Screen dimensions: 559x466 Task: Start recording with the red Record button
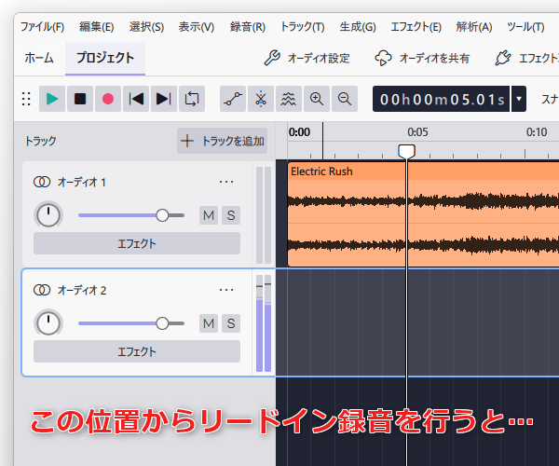tap(108, 99)
